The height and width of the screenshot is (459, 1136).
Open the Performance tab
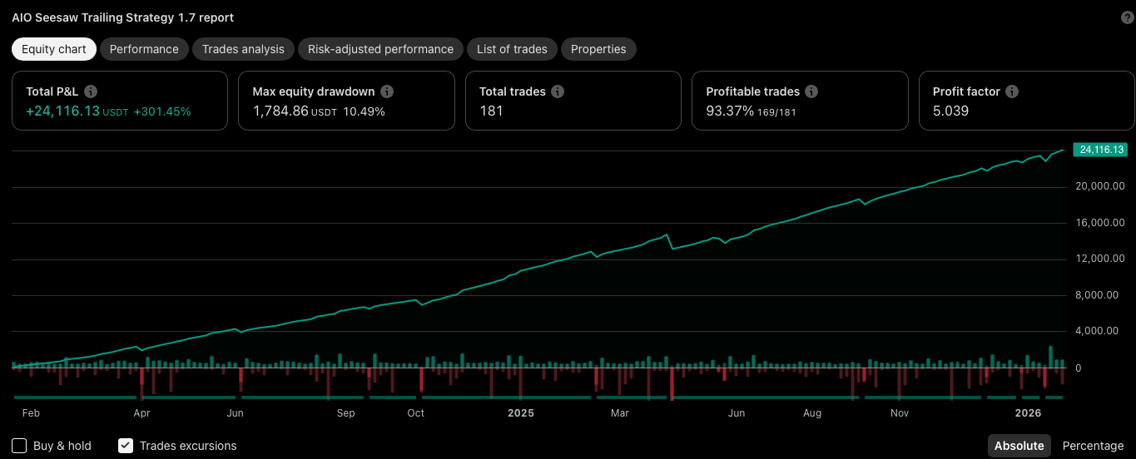(144, 49)
